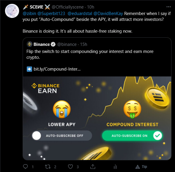175x172 pixels.
Task: Click the quoted tweet's 15h timestamp
Action: tap(84, 44)
